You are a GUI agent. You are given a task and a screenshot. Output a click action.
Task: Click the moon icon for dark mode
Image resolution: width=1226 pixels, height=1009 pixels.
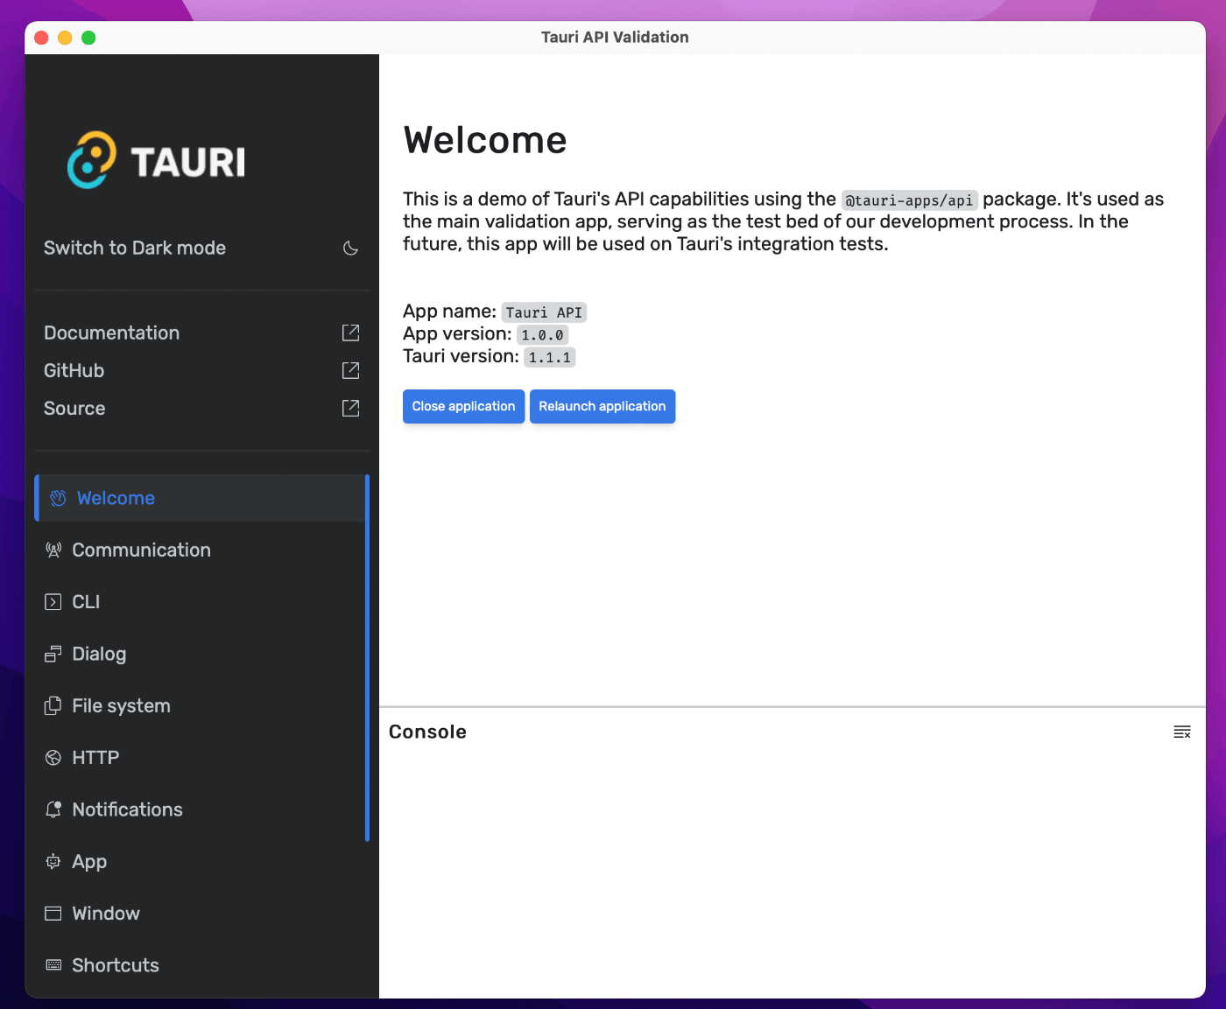coord(350,249)
